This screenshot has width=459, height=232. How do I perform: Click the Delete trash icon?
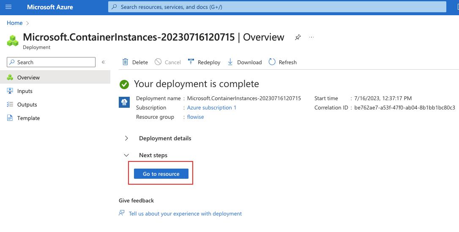click(x=125, y=62)
